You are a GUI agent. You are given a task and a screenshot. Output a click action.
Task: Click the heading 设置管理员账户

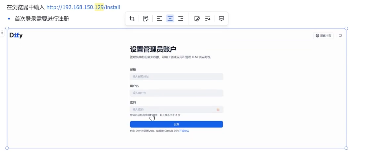(x=153, y=49)
